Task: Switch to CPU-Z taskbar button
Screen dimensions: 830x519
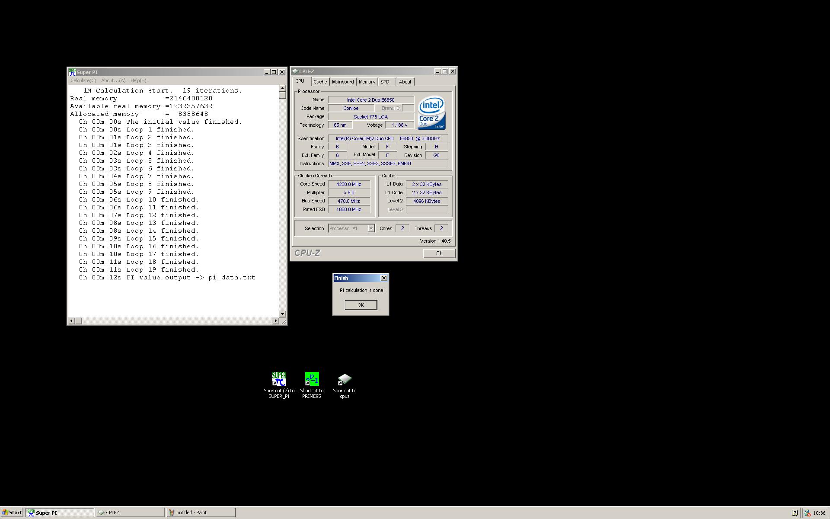Action: click(x=130, y=513)
